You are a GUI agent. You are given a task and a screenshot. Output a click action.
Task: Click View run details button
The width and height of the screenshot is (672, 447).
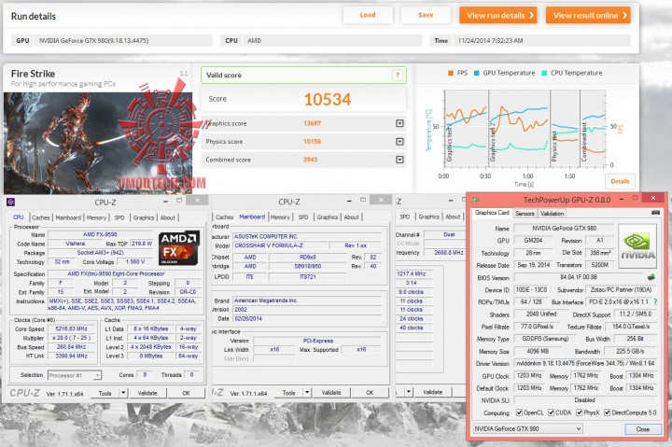pos(498,16)
